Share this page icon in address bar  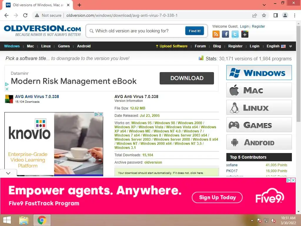tap(255, 15)
